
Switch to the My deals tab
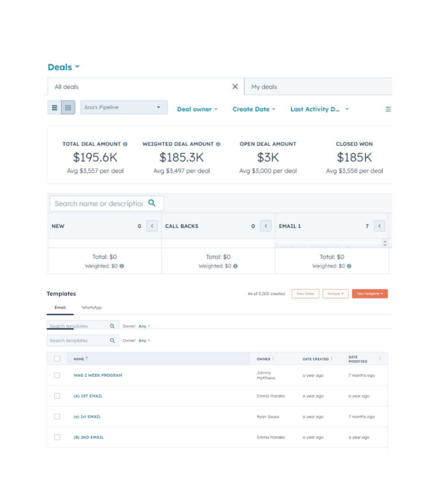[x=264, y=87]
